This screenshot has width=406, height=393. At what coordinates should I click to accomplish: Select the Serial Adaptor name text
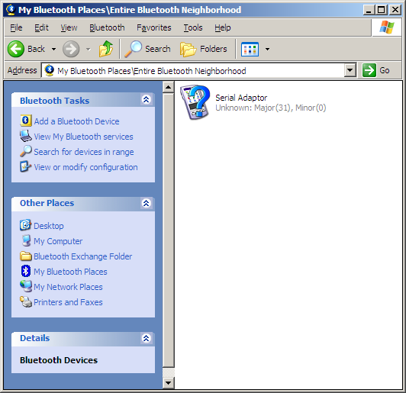click(241, 98)
